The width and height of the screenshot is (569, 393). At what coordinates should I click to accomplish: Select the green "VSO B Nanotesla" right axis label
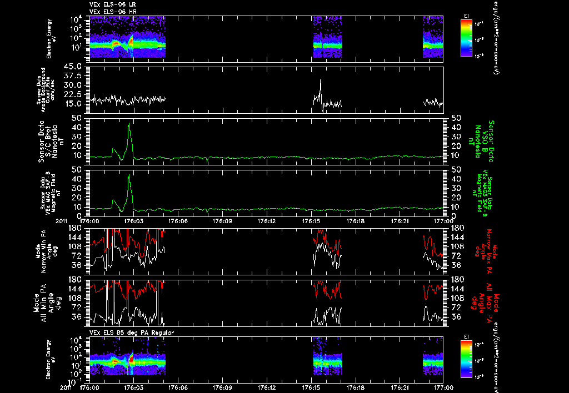481,142
